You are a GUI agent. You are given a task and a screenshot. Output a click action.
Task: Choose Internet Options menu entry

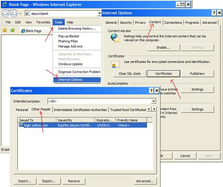tap(77, 80)
